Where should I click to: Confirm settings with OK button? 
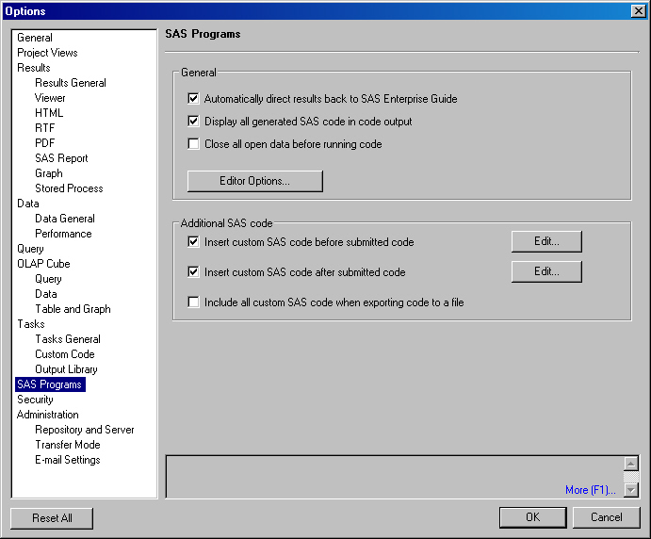point(532,517)
